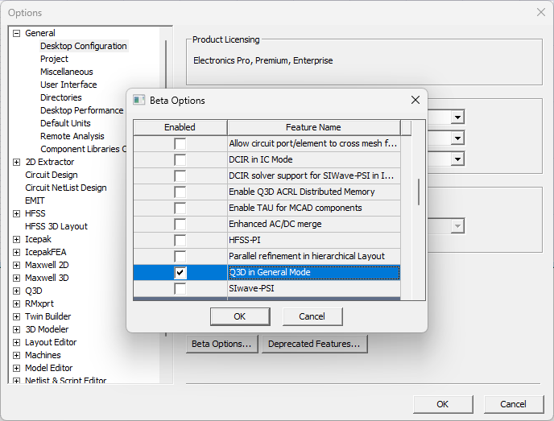Expand the RMxprt tree node

click(x=16, y=303)
